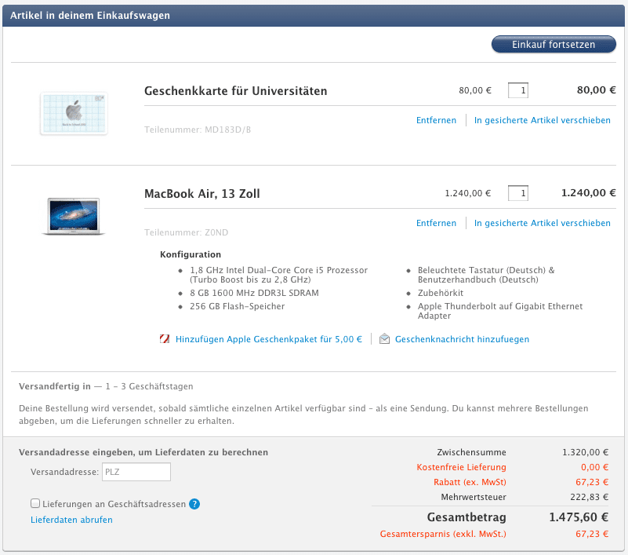Click Geschenkkarte für Universitäten title
628x555 pixels.
pyautogui.click(x=235, y=91)
